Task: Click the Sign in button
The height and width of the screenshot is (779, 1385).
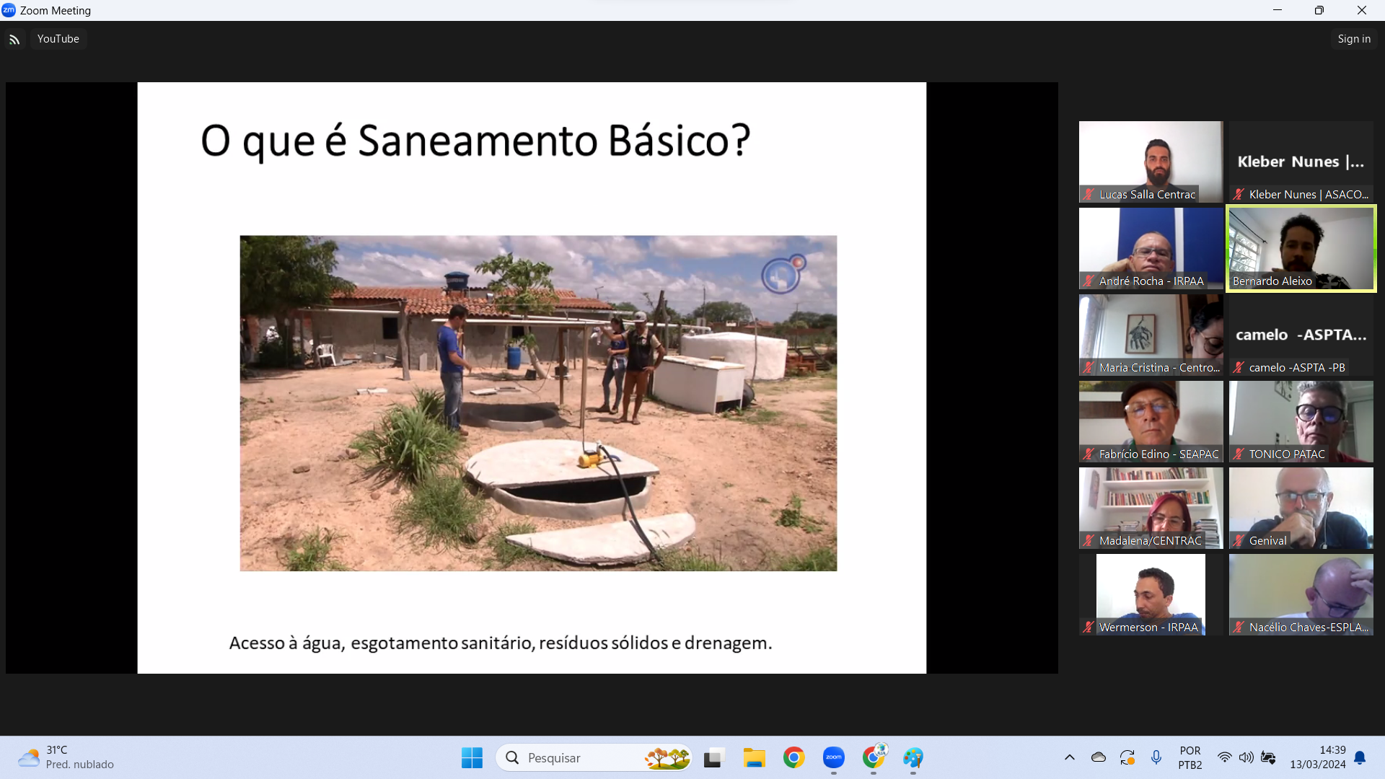Action: click(1353, 39)
